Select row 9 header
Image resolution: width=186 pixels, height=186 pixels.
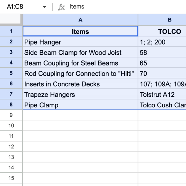click(x=11, y=115)
